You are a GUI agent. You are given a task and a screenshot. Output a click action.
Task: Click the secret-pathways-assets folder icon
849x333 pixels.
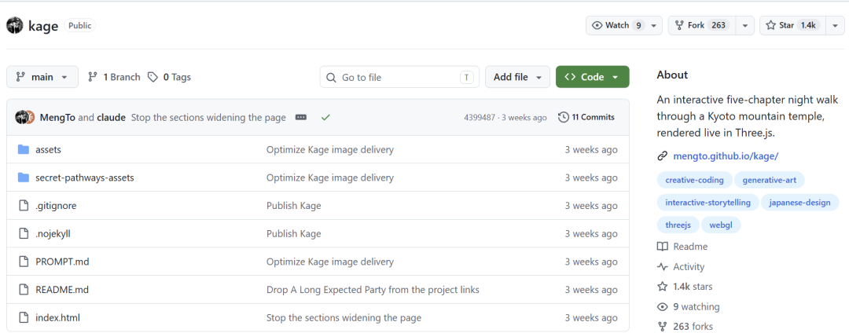(x=24, y=177)
